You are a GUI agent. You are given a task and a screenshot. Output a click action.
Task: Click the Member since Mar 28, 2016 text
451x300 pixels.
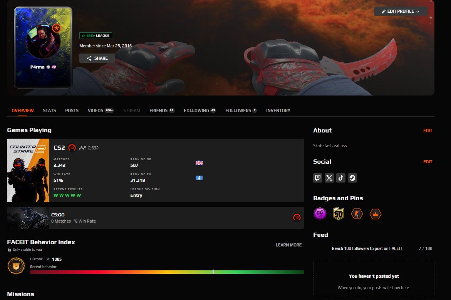click(x=106, y=46)
